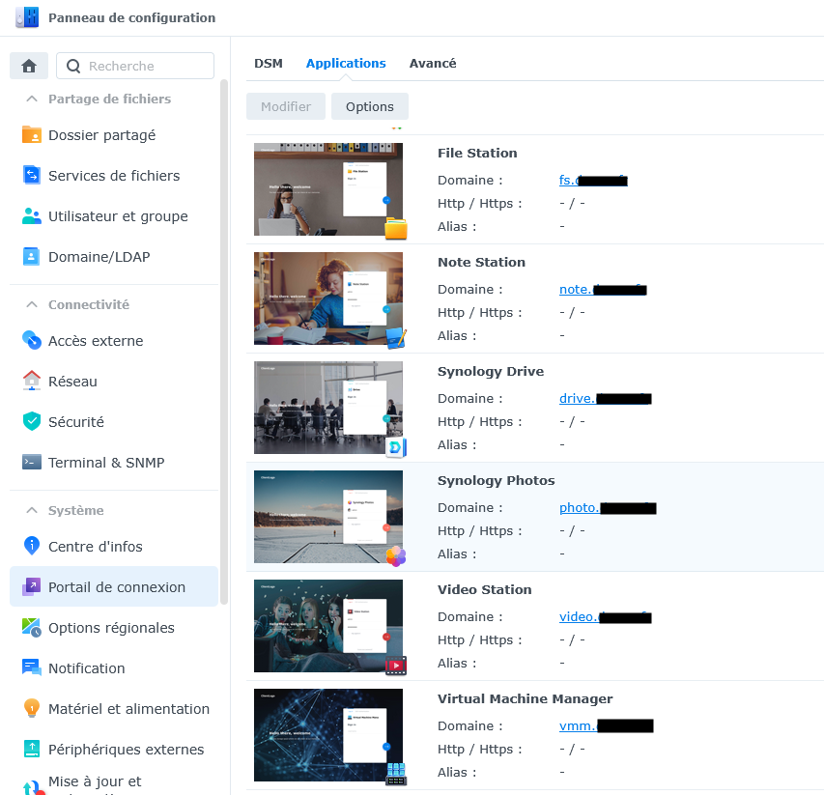The height and width of the screenshot is (795, 824).
Task: Open the drive. domain link
Action: (606, 399)
